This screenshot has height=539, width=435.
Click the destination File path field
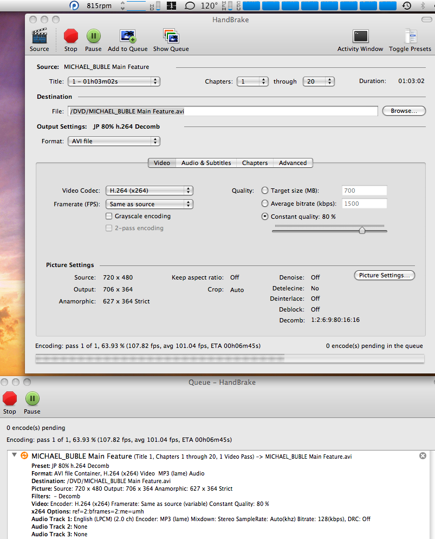[x=223, y=111]
